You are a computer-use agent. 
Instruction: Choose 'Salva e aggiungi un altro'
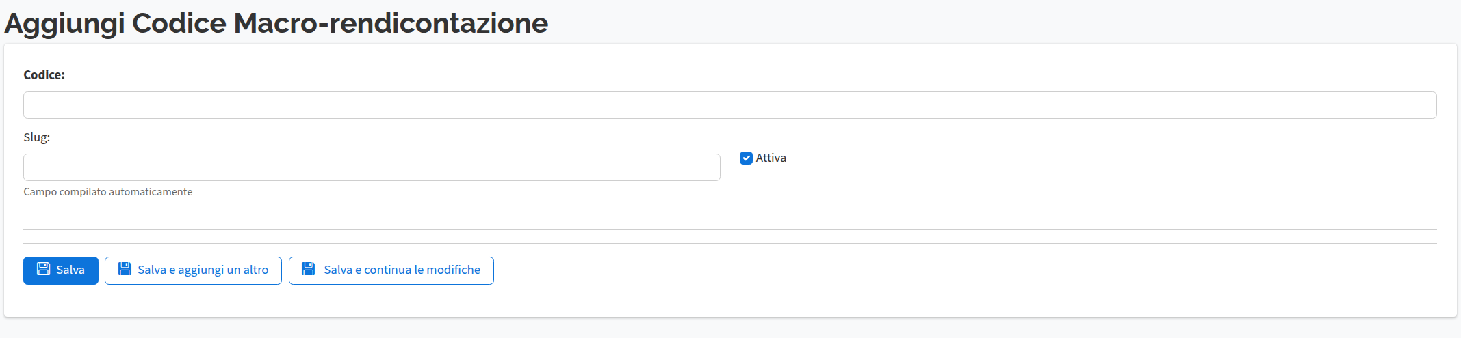(x=193, y=270)
